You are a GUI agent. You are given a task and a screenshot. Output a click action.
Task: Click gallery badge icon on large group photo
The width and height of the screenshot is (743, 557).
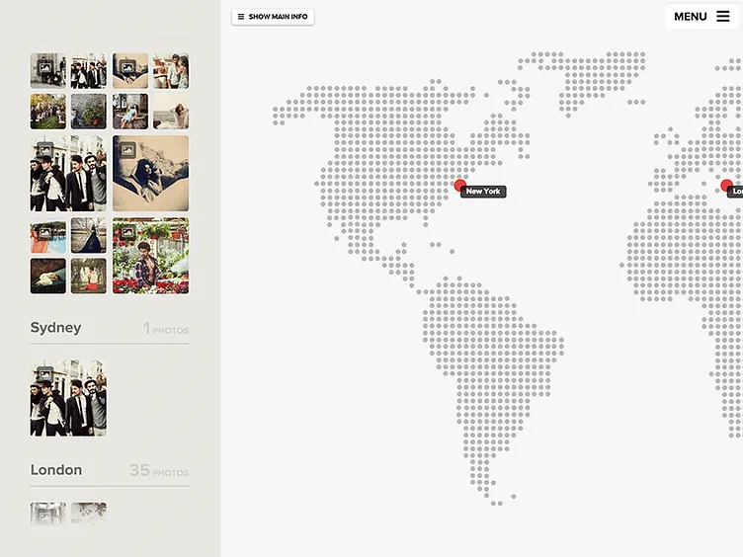point(44,151)
